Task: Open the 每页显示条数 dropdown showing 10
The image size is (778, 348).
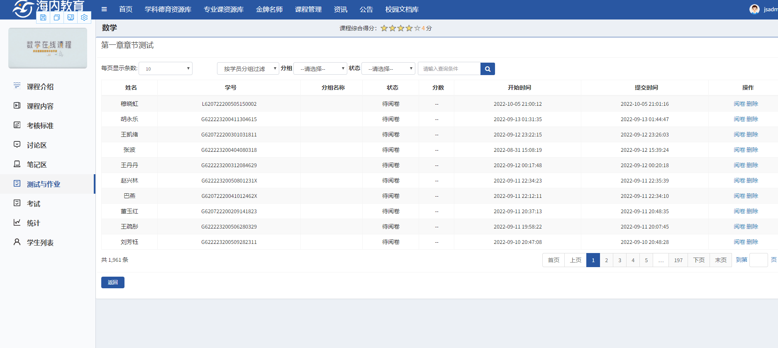Action: [166, 68]
